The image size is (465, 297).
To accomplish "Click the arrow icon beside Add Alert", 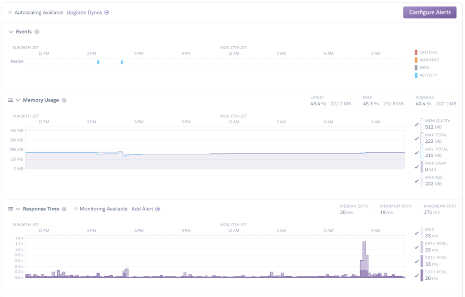I will [x=158, y=209].
